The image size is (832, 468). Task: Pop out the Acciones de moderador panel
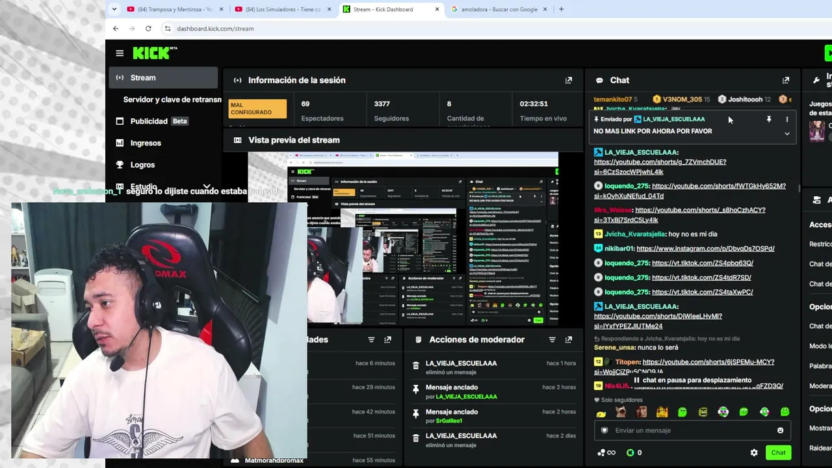[x=569, y=339]
